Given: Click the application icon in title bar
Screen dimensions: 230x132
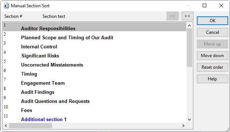Looking at the screenshot, I should (6, 6).
